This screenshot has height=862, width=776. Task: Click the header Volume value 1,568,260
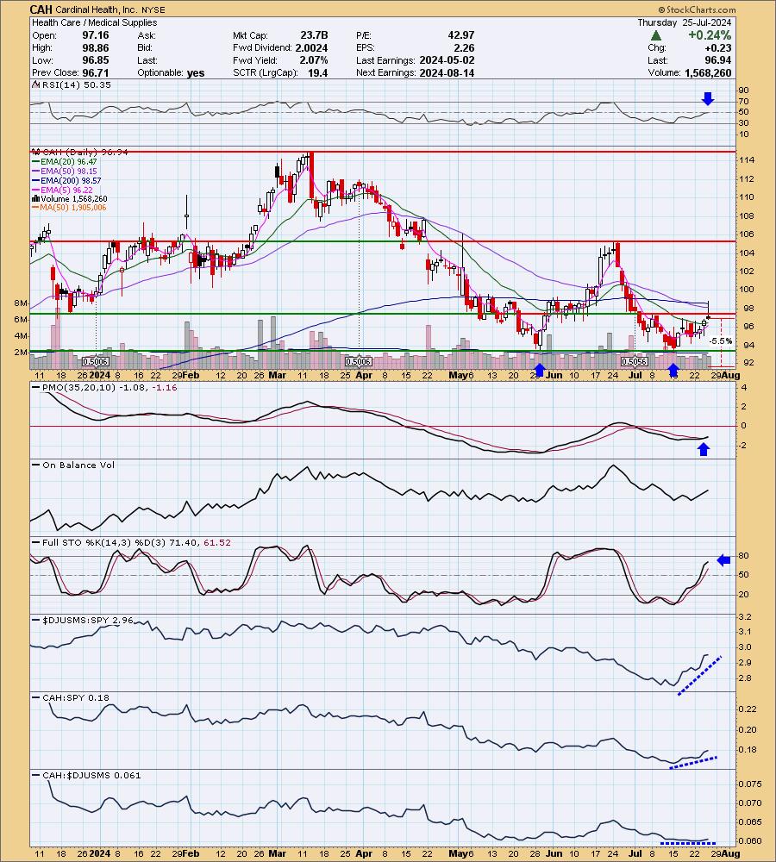pyautogui.click(x=708, y=73)
